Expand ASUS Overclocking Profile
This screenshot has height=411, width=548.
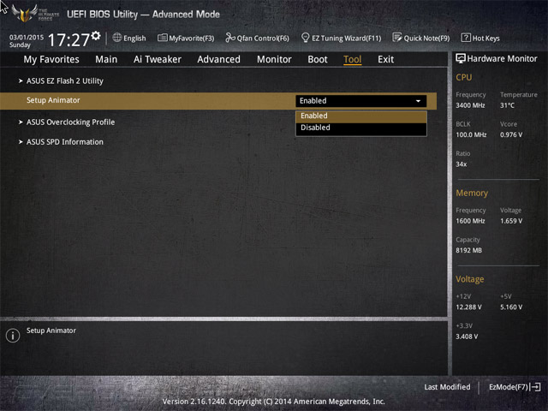70,122
